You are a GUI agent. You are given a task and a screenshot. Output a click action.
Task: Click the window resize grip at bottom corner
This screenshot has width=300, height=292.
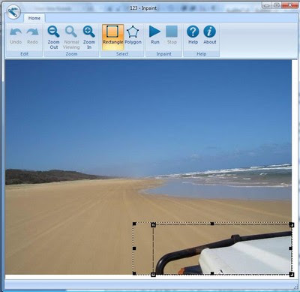pyautogui.click(x=296, y=287)
